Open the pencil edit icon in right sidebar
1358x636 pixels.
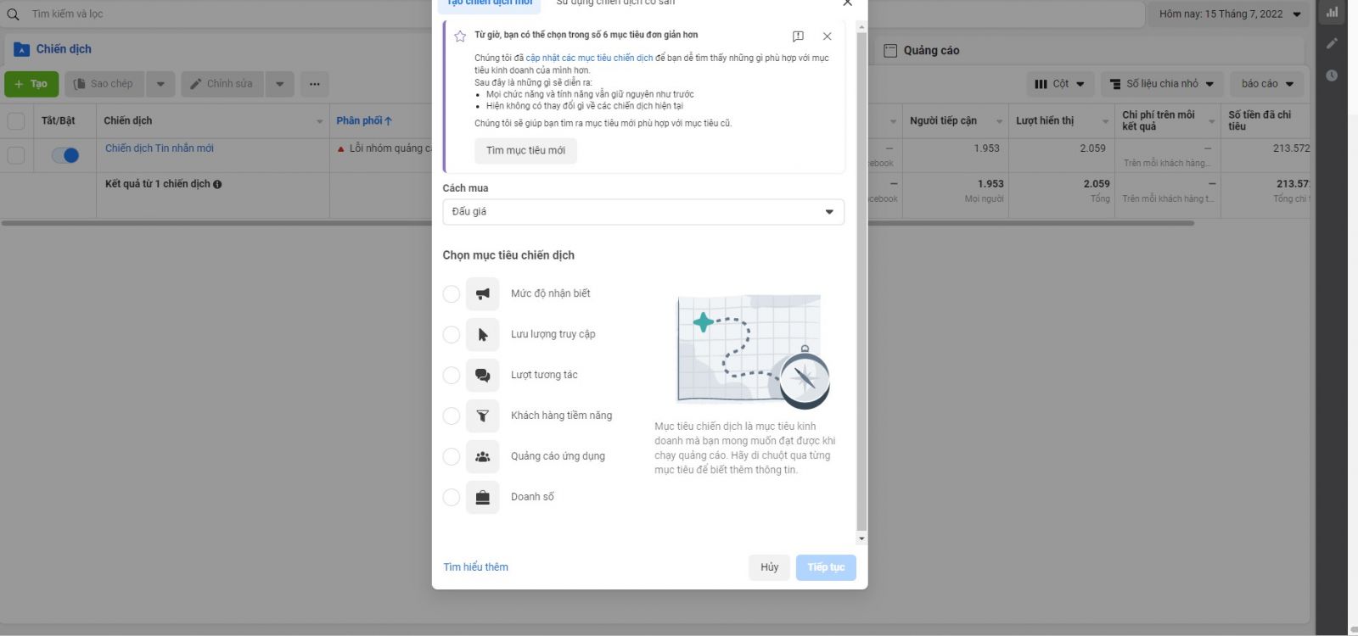click(x=1332, y=43)
